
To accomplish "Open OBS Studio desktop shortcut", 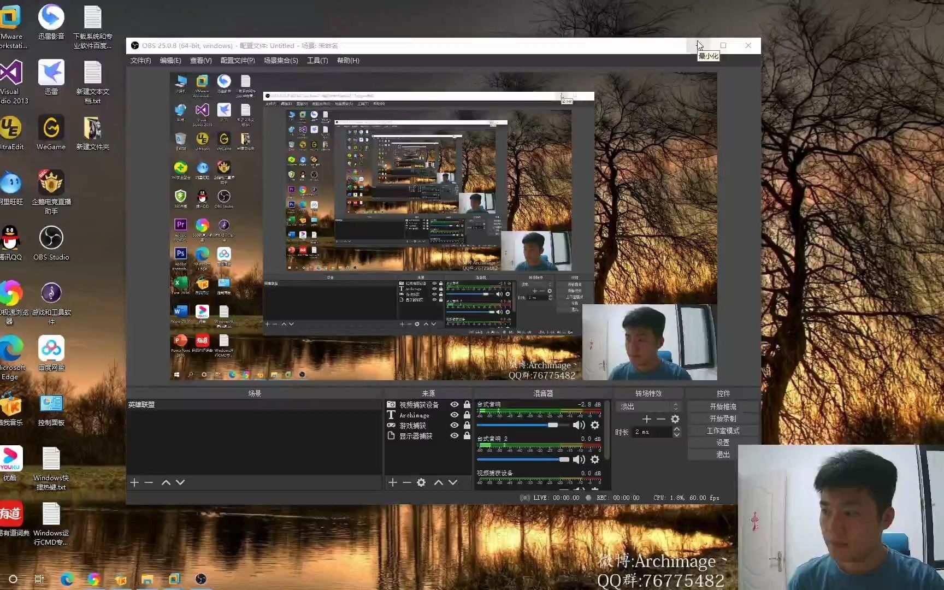I will click(51, 244).
